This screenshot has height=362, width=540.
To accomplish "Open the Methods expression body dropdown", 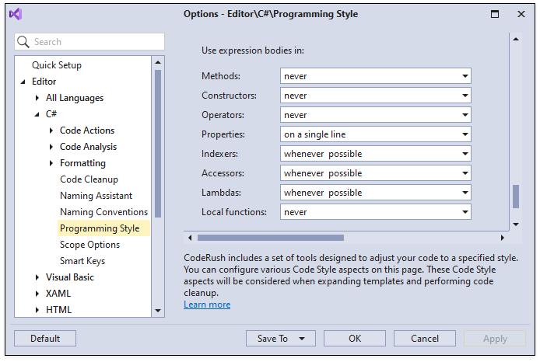I will coord(375,76).
